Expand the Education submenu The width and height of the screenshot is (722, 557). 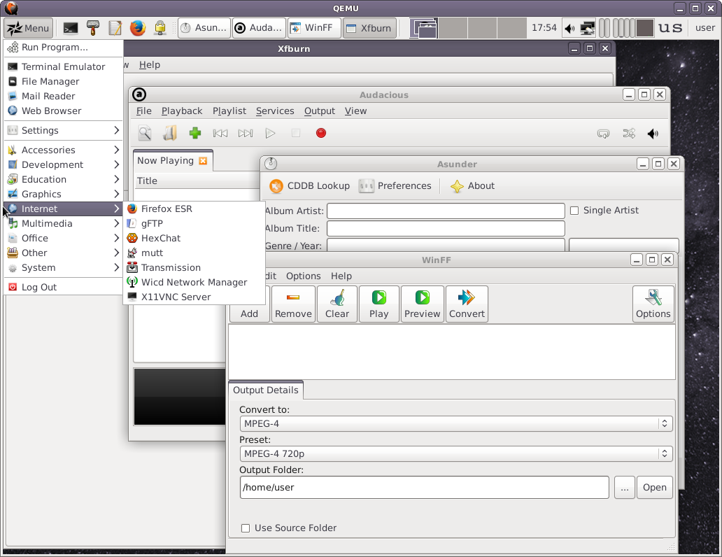pyautogui.click(x=63, y=179)
